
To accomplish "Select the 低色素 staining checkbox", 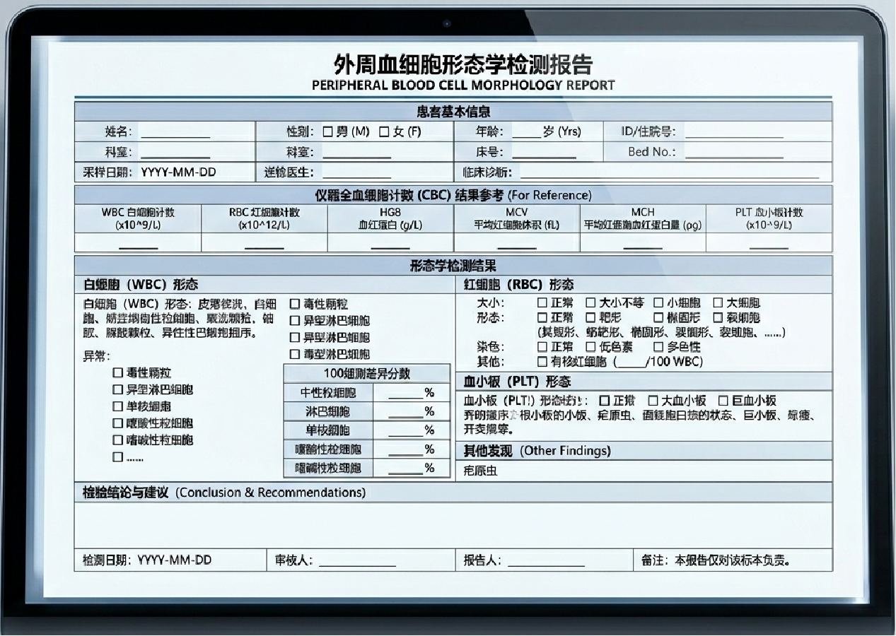I will click(590, 346).
